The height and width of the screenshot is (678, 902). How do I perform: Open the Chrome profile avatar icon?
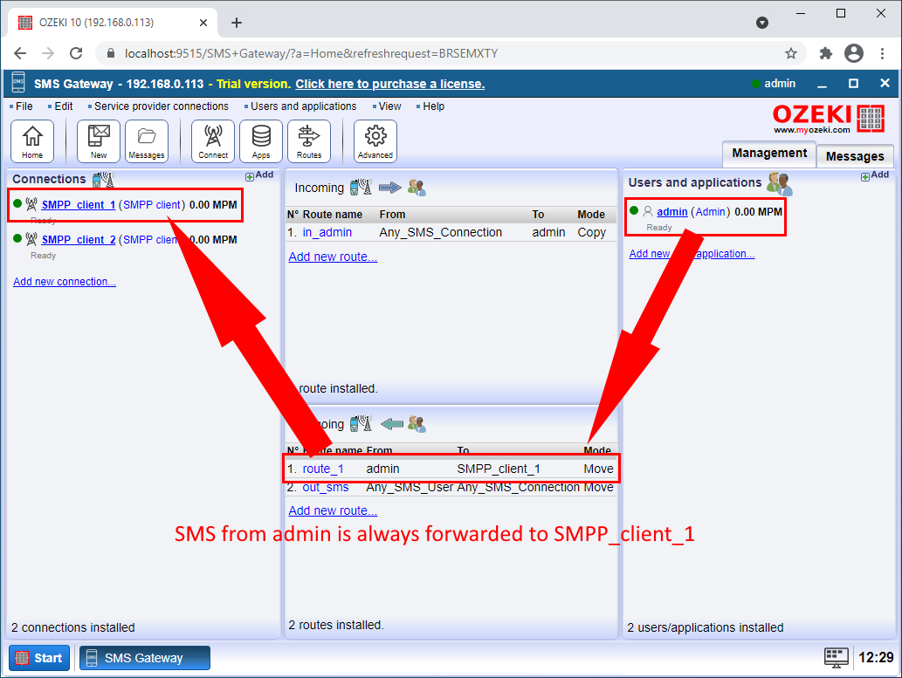pyautogui.click(x=854, y=53)
